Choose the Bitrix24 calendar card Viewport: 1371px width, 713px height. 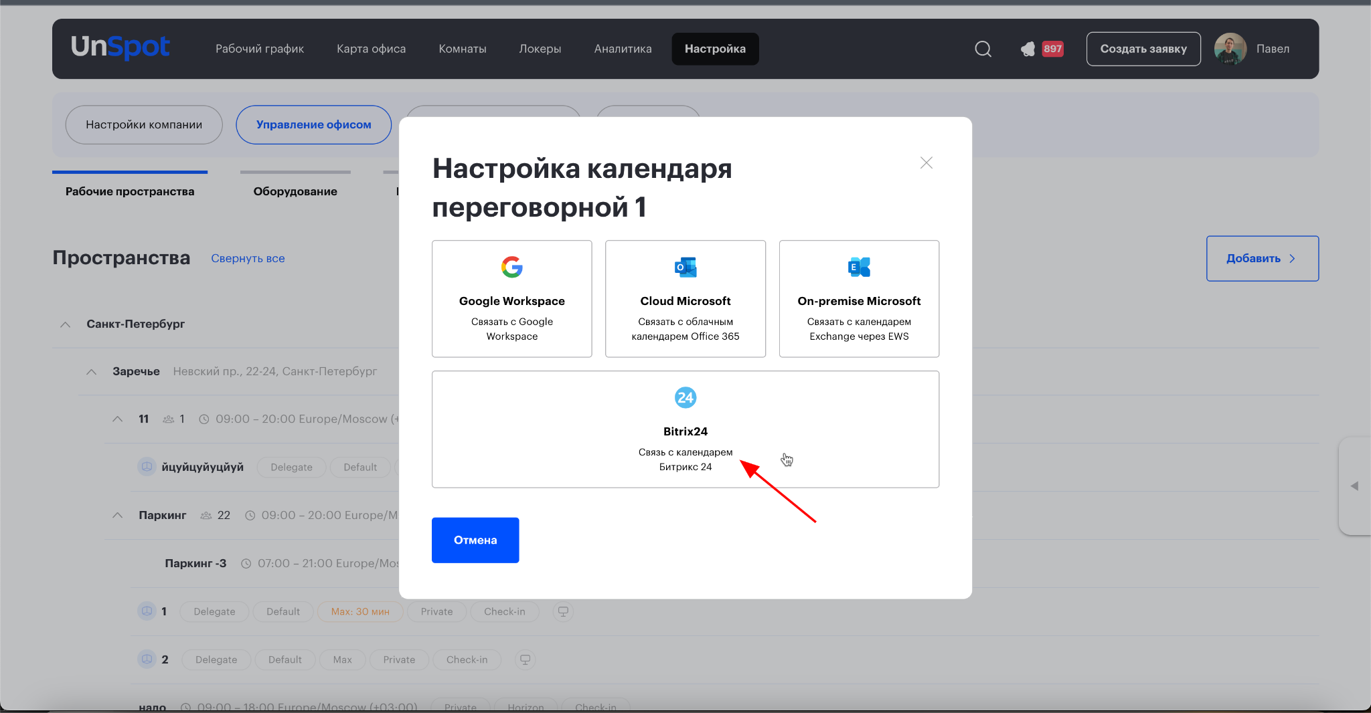pyautogui.click(x=685, y=429)
